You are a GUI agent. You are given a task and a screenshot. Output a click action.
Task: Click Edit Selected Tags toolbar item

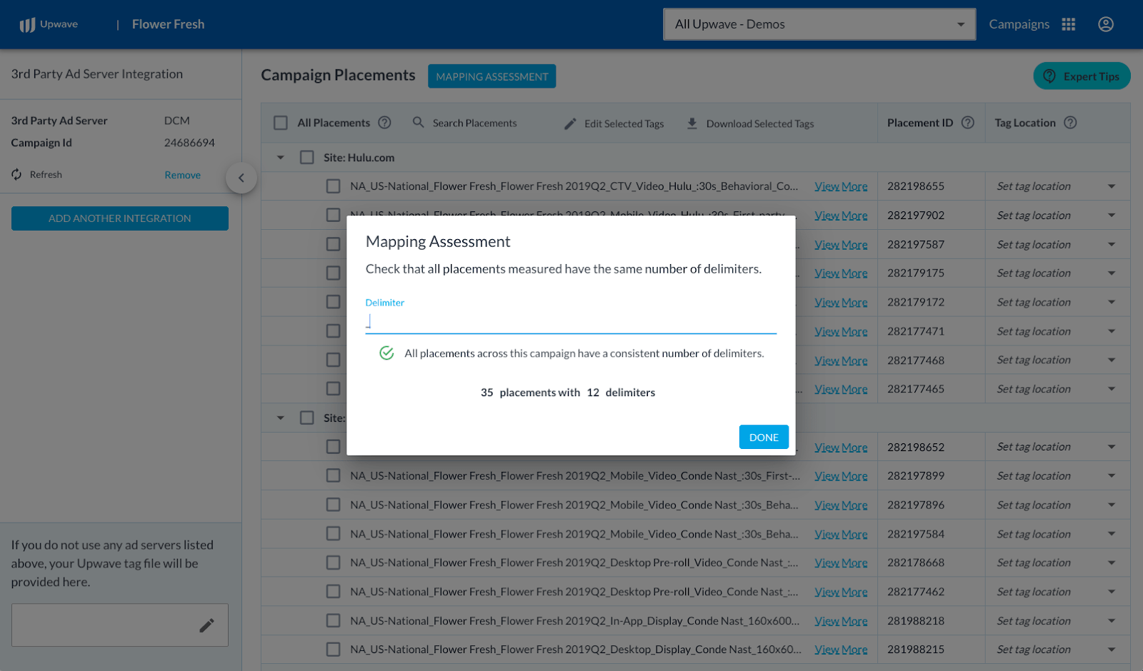(614, 123)
